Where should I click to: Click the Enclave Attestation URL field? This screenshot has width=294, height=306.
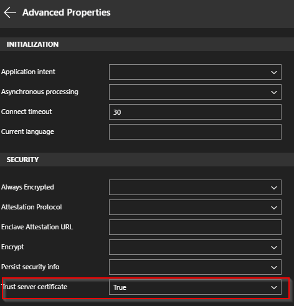(x=195, y=227)
